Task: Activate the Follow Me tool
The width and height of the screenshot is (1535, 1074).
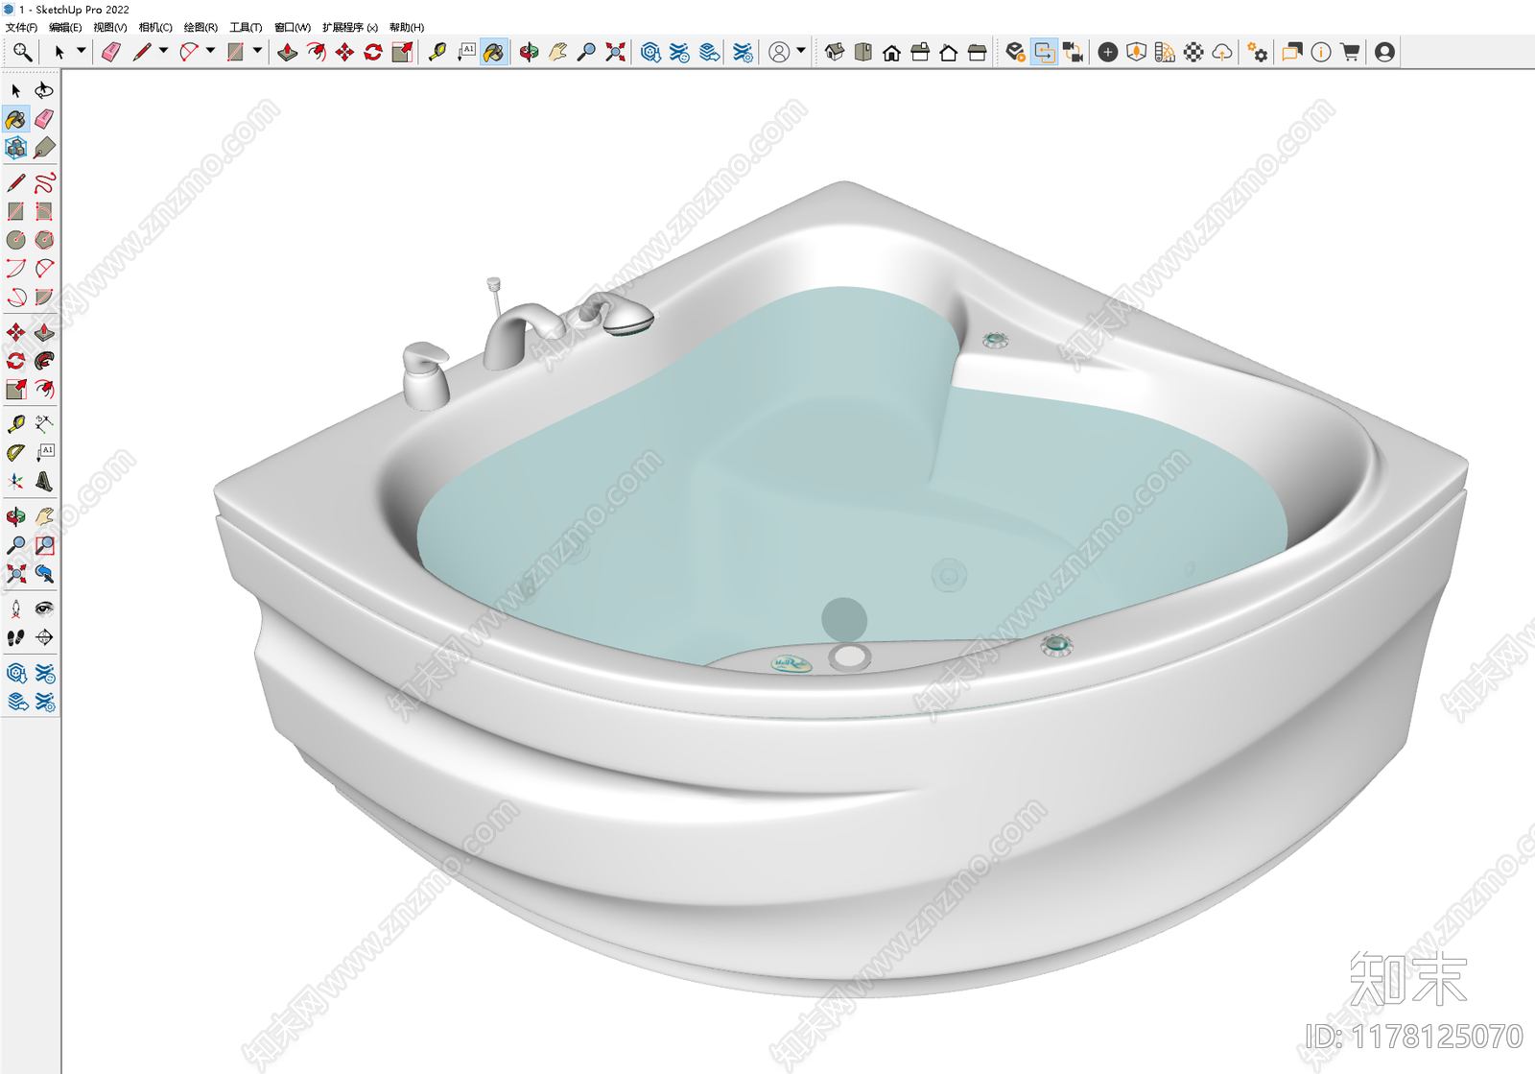Action: pos(44,361)
